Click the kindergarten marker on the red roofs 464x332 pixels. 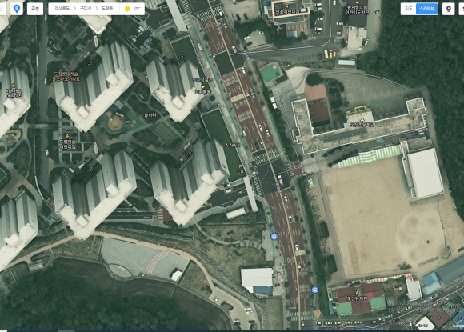[357, 296]
